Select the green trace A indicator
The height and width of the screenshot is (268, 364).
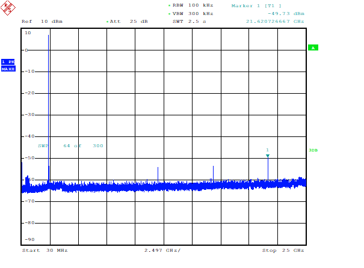pyautogui.click(x=313, y=47)
